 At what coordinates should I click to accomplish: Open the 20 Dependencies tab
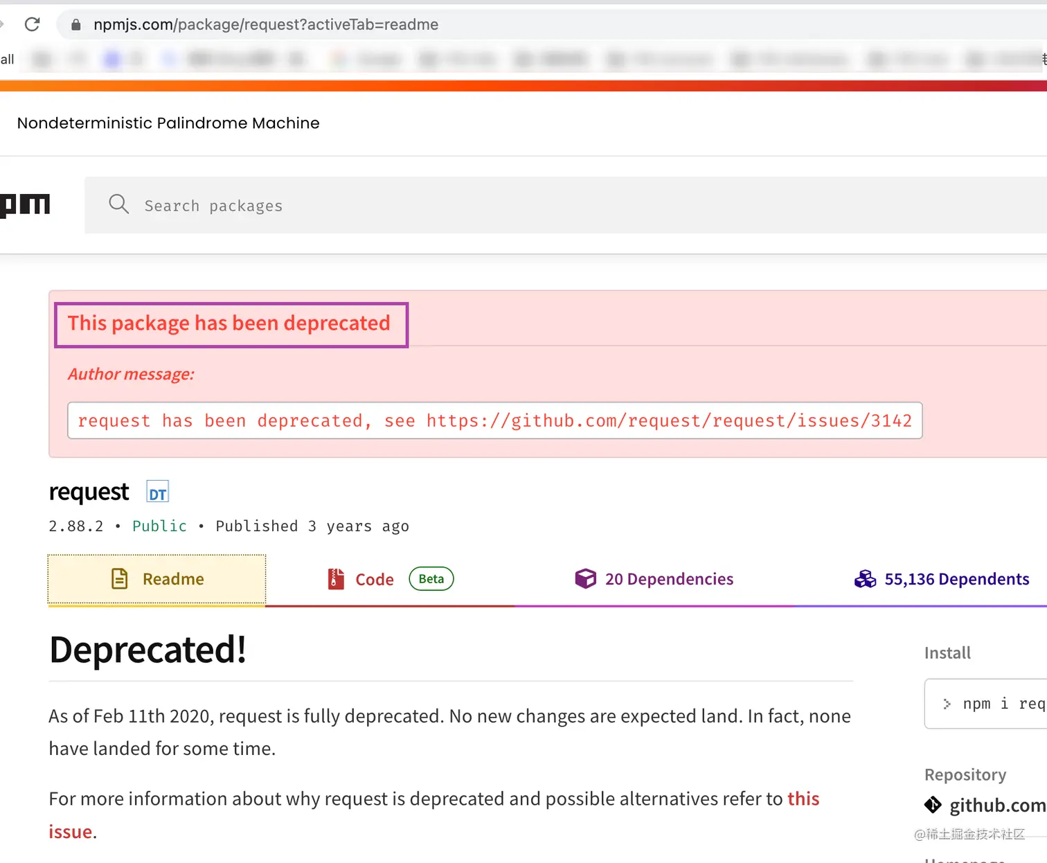pos(654,579)
